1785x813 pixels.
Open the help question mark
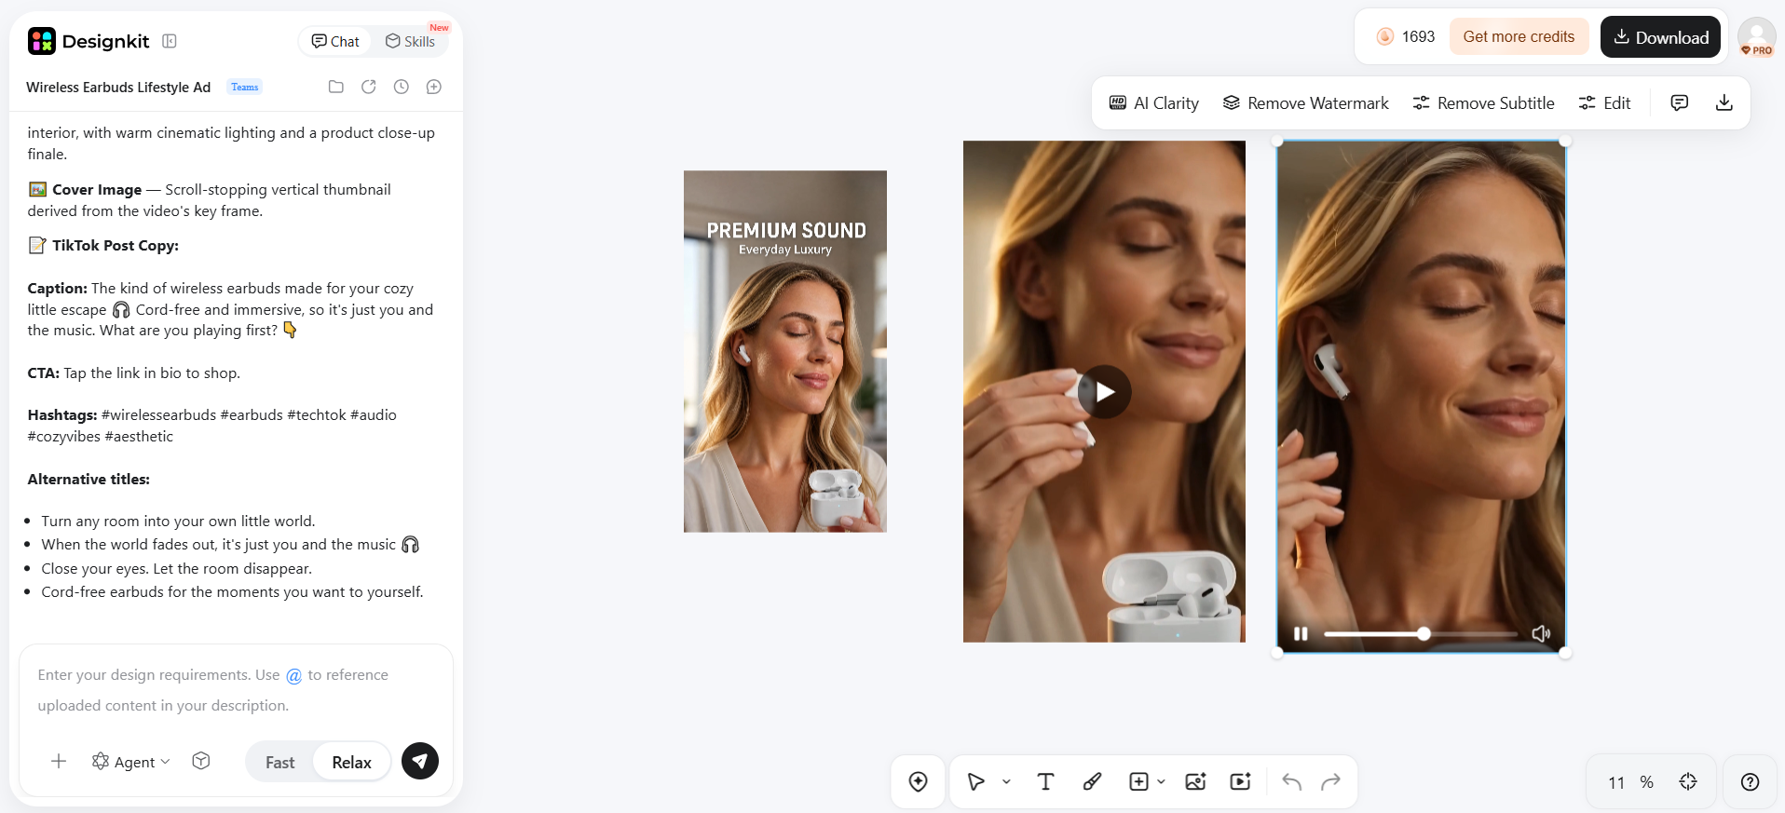pyautogui.click(x=1751, y=782)
